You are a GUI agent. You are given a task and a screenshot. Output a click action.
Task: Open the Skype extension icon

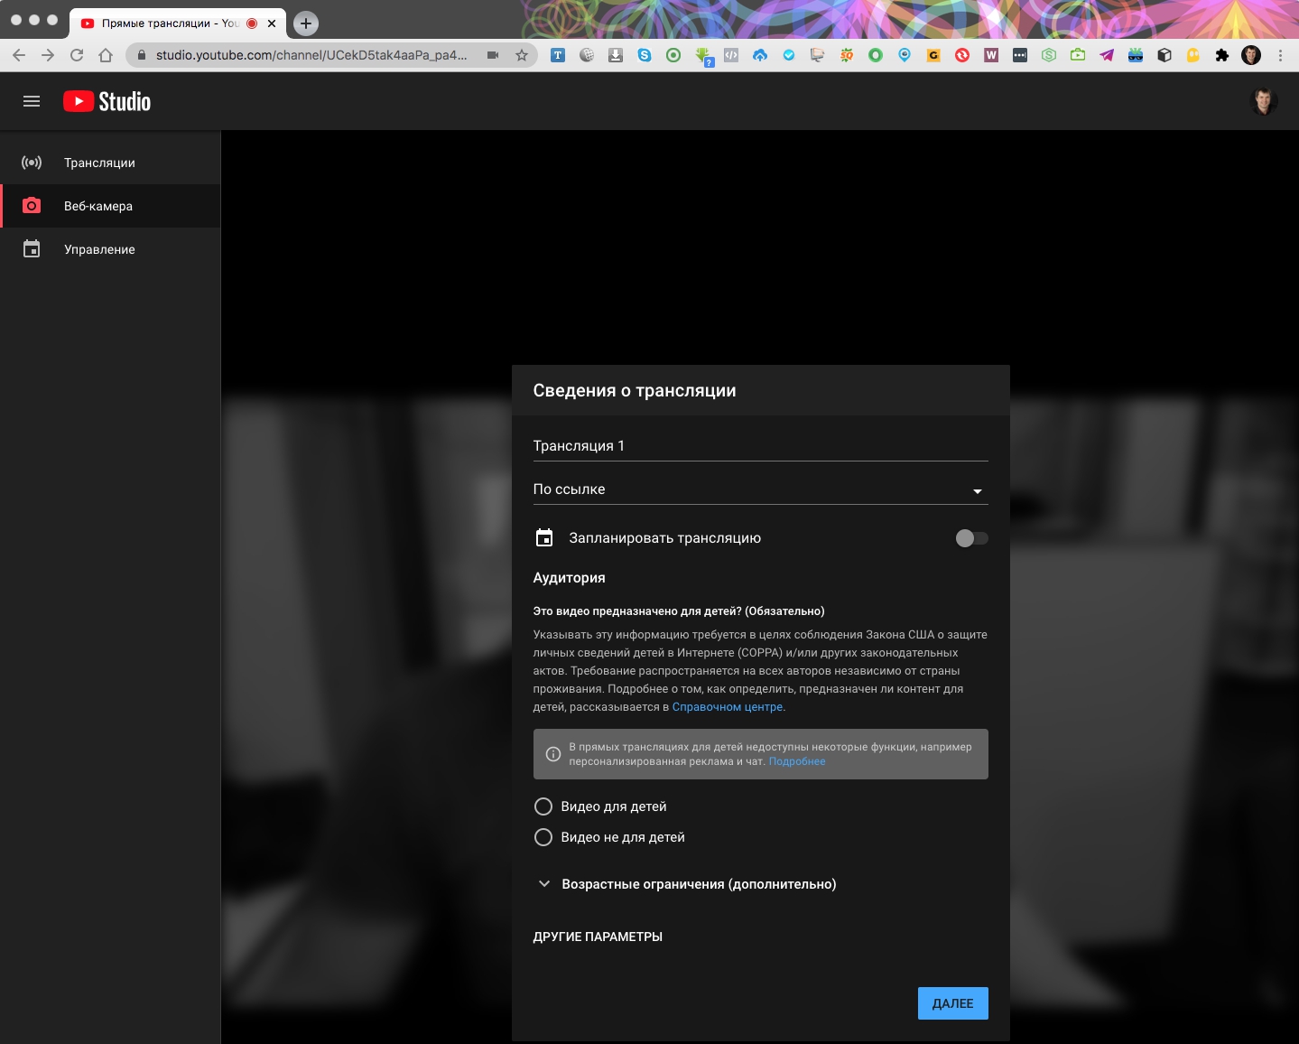645,55
